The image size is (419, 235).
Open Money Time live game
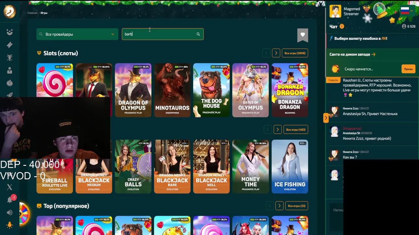pyautogui.click(x=250, y=166)
